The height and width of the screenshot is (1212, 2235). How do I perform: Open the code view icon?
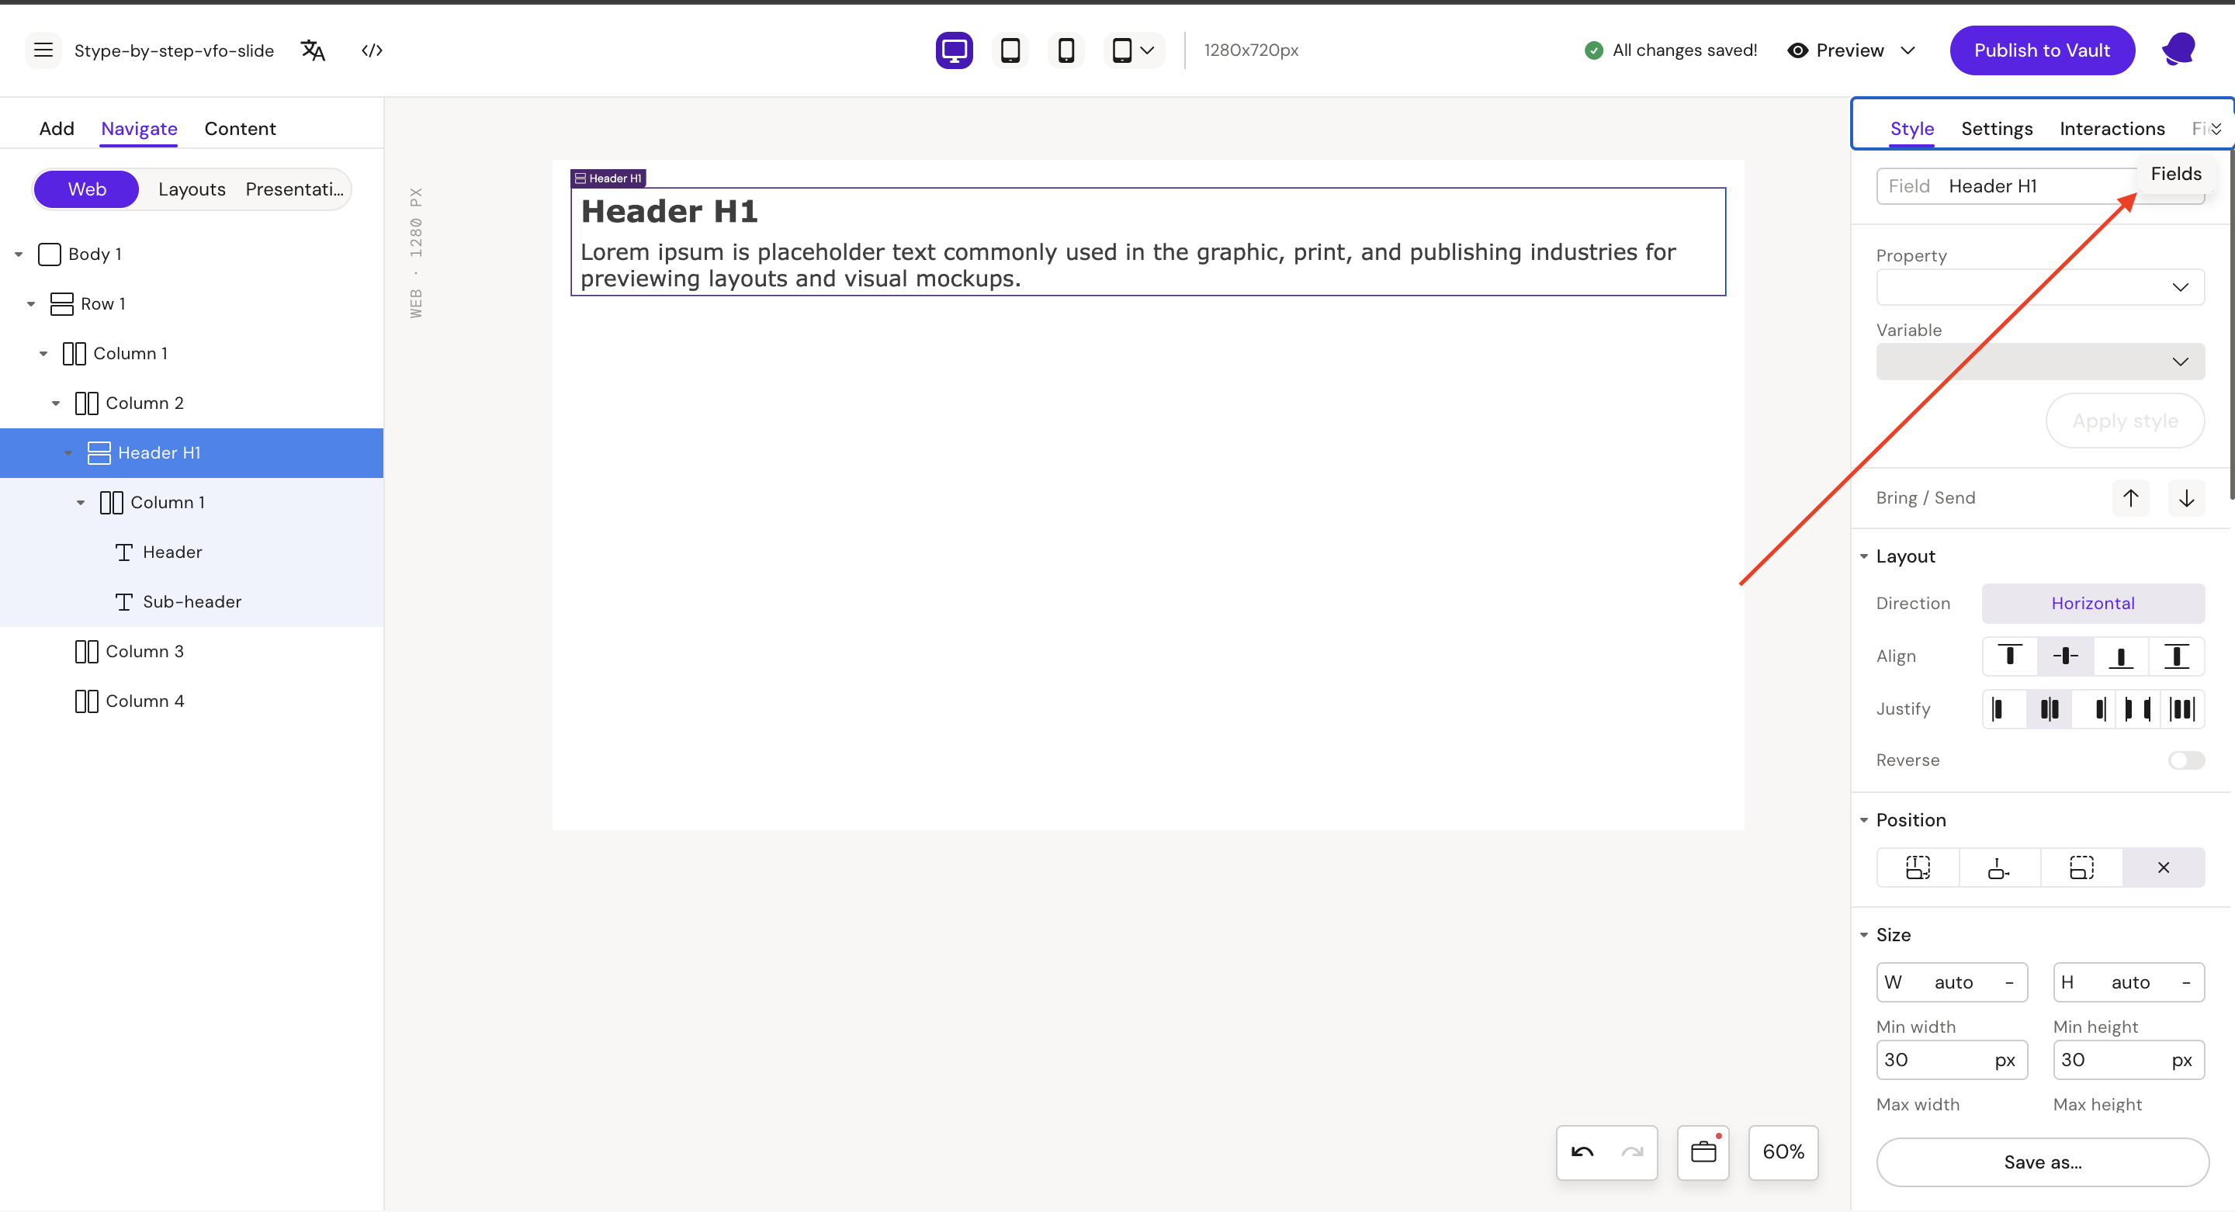(372, 50)
